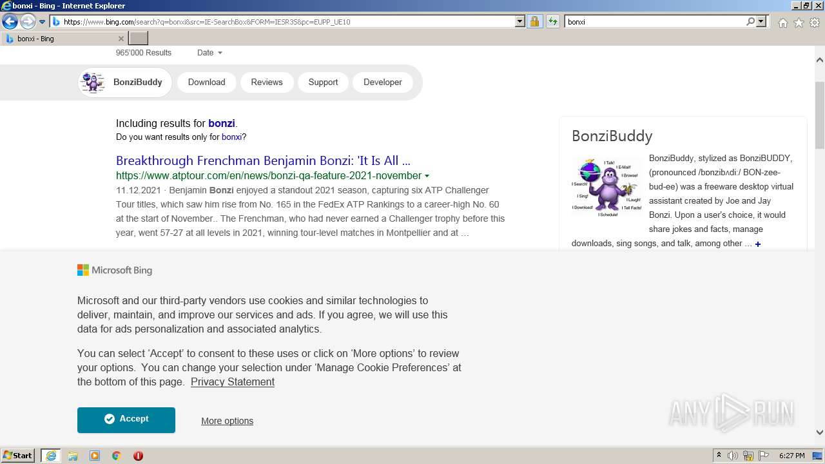Open Favorites star icon

(x=799, y=23)
